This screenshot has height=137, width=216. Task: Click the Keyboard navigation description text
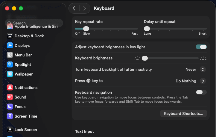tap(132, 99)
